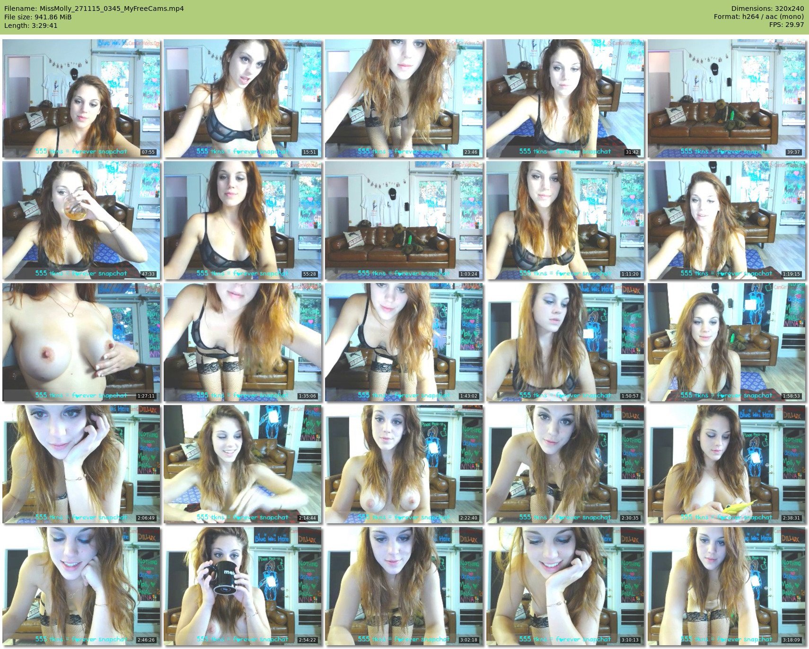Open the final frame stamped 3:18:09
Viewport: 809px width, 649px height.
click(x=727, y=586)
